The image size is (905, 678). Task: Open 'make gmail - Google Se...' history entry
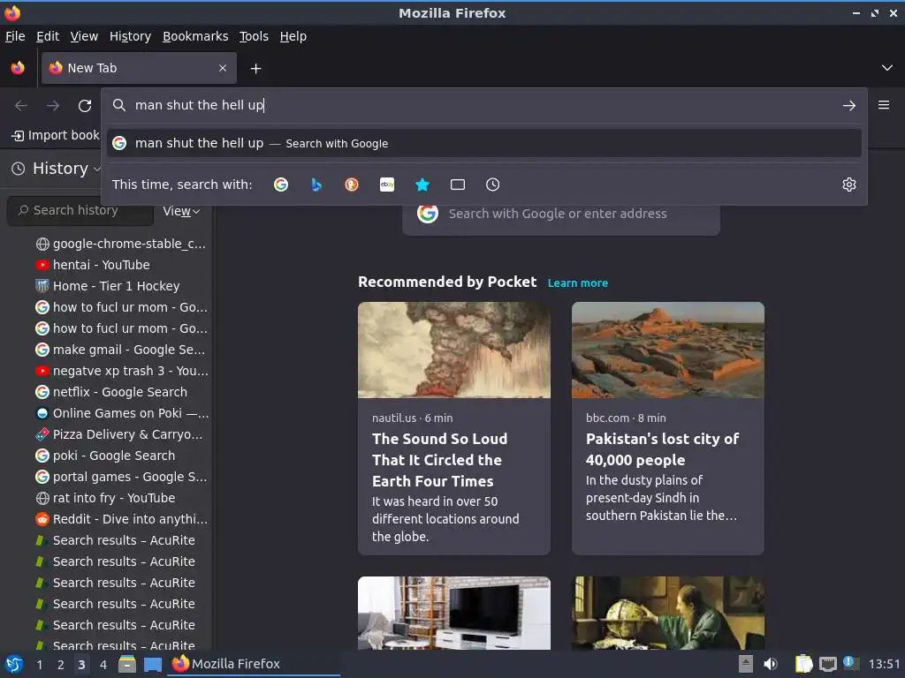click(x=120, y=350)
